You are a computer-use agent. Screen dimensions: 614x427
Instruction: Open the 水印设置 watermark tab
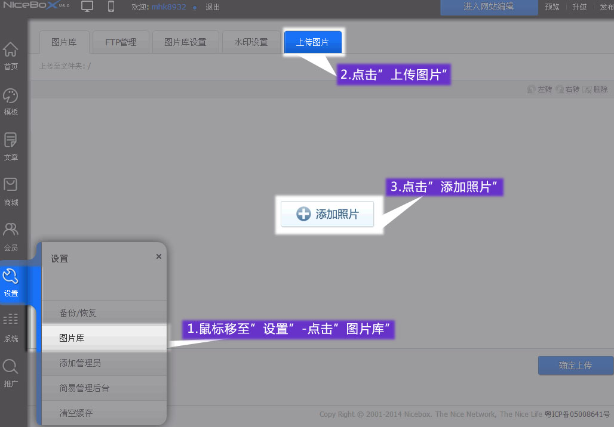pyautogui.click(x=251, y=42)
